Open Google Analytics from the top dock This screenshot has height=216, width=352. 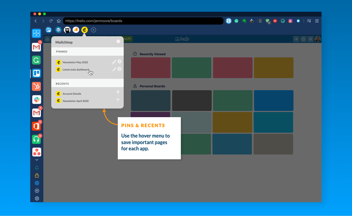(x=76, y=30)
